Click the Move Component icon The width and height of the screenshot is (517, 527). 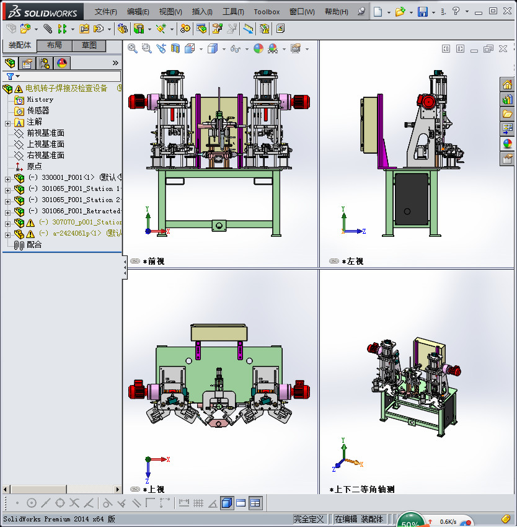pos(98,29)
